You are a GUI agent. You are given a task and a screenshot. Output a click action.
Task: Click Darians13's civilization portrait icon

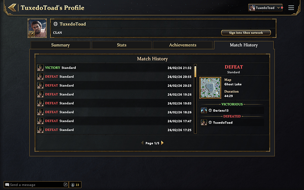click(204, 110)
